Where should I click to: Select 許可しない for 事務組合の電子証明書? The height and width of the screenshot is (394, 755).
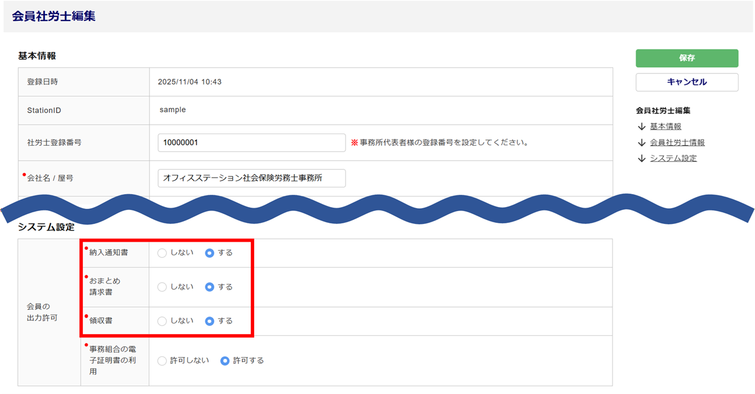(162, 360)
